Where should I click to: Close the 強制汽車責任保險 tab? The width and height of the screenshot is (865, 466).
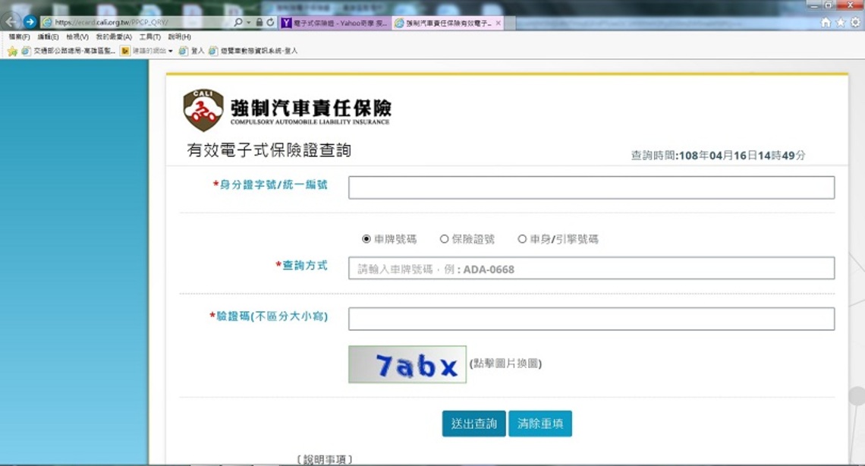(x=499, y=23)
